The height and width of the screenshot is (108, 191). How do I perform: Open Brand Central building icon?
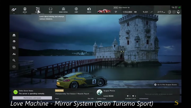pyautogui.click(x=63, y=9)
